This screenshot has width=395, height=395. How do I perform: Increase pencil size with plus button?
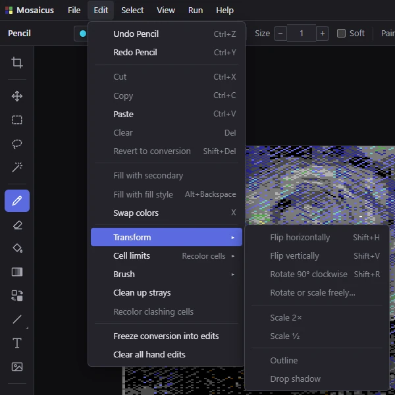323,34
